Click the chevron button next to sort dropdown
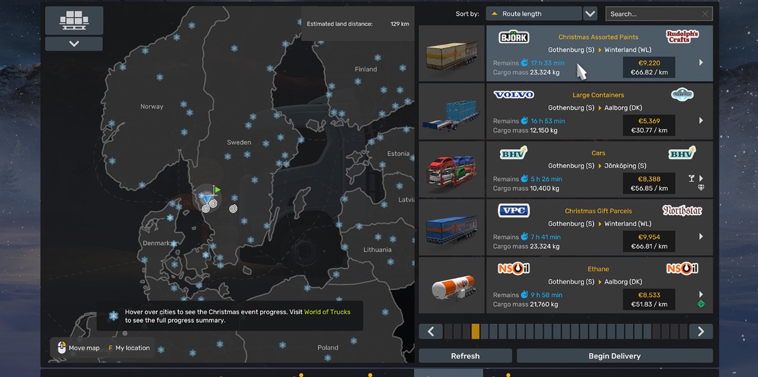This screenshot has width=758, height=377. [x=590, y=14]
